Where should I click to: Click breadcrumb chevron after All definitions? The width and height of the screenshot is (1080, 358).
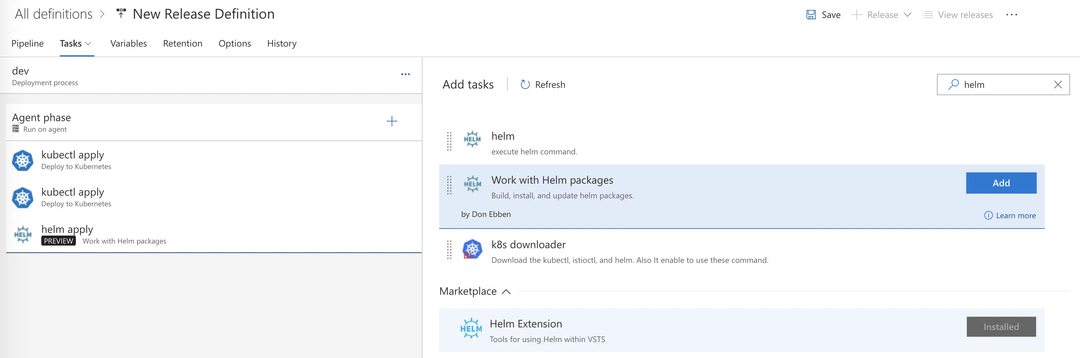(102, 14)
